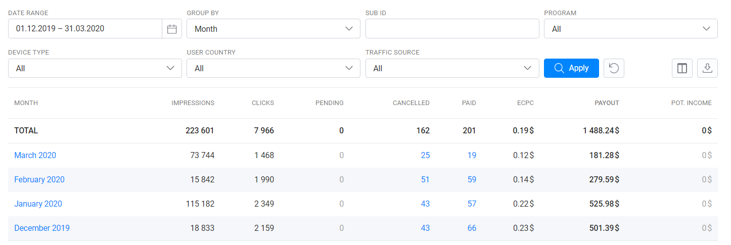
Task: Click the Sub ID input field
Action: point(452,29)
